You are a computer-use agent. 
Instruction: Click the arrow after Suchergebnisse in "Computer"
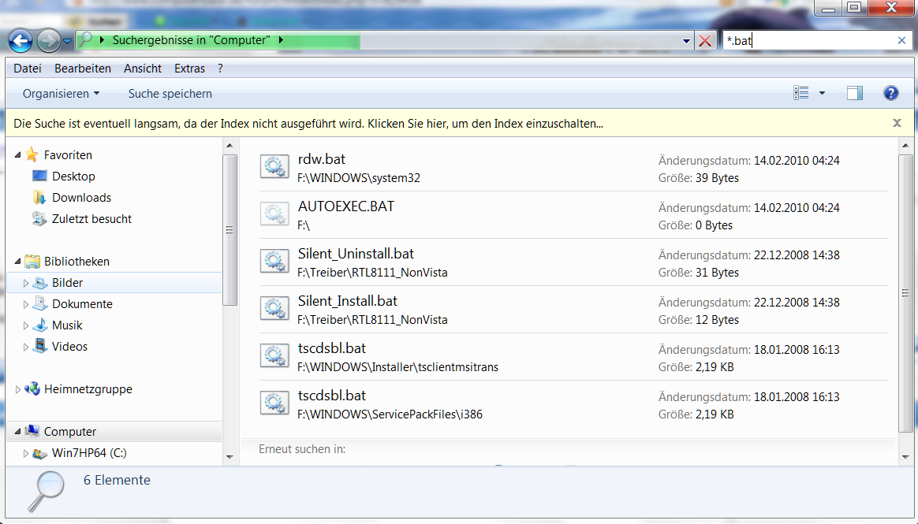point(281,39)
